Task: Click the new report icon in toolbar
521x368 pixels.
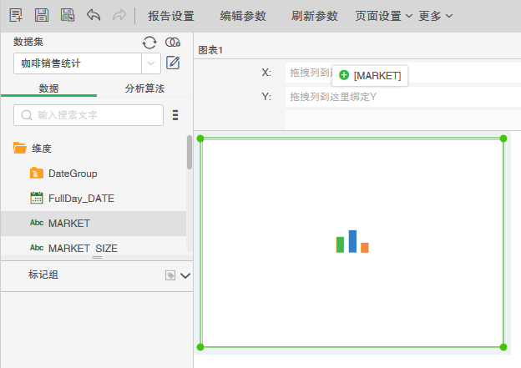Action: pos(16,15)
